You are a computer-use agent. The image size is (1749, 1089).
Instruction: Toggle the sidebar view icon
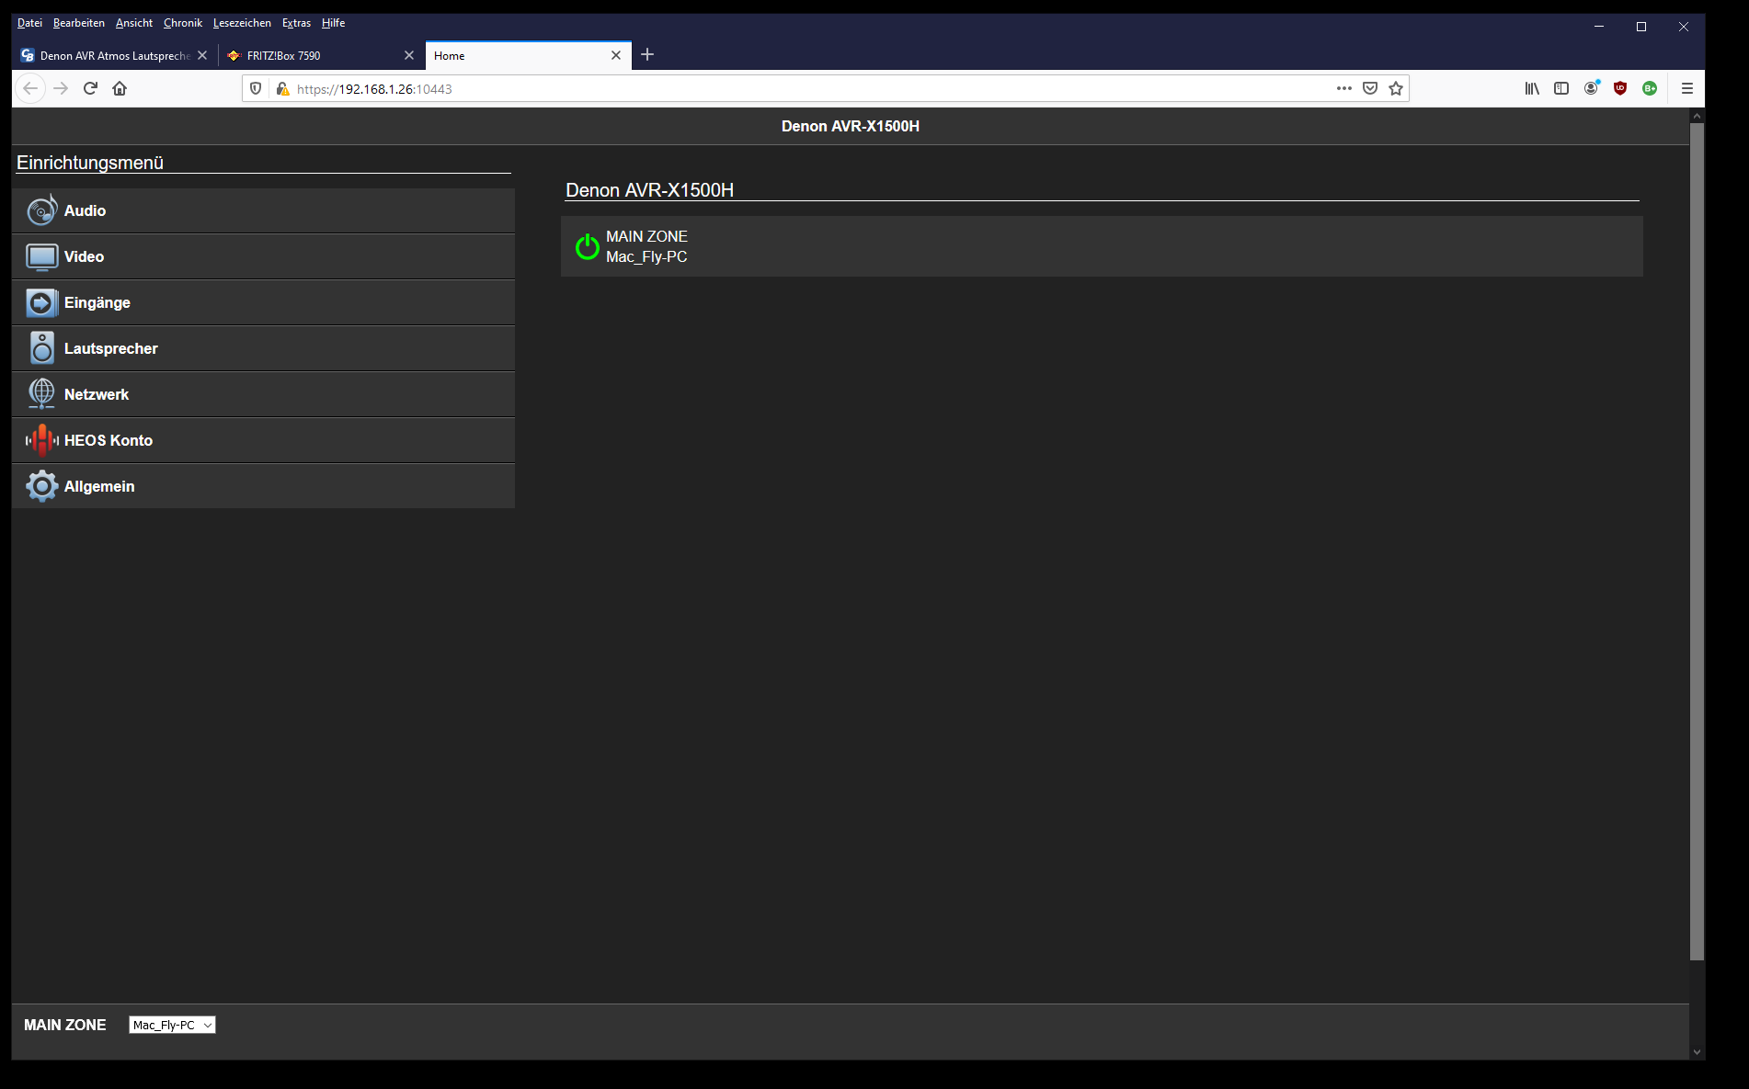(1561, 88)
